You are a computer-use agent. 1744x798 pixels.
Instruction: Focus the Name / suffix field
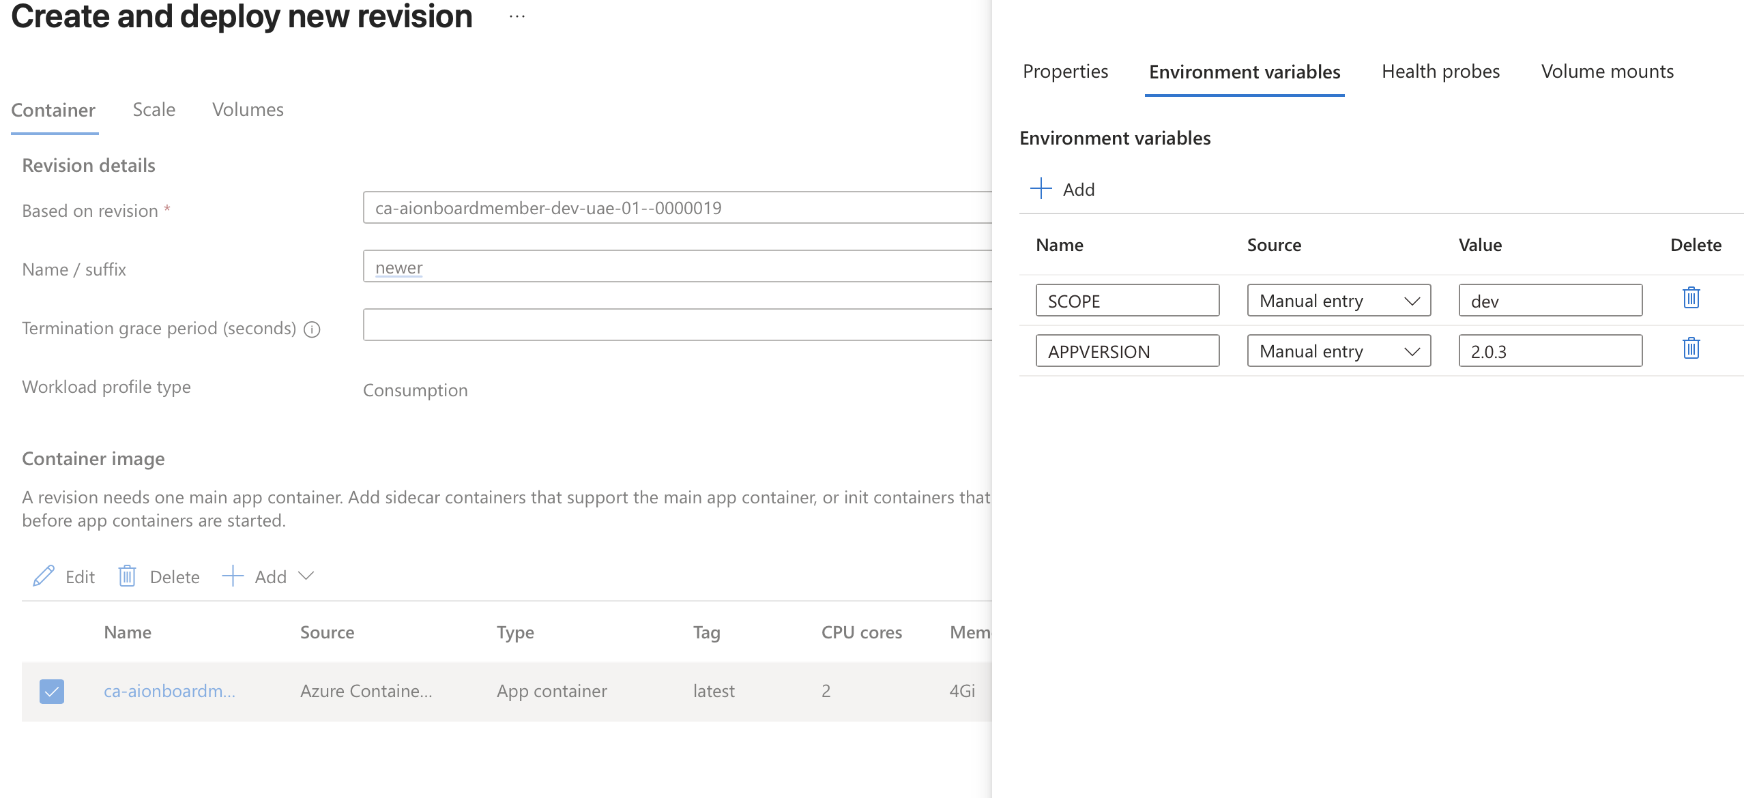(677, 267)
